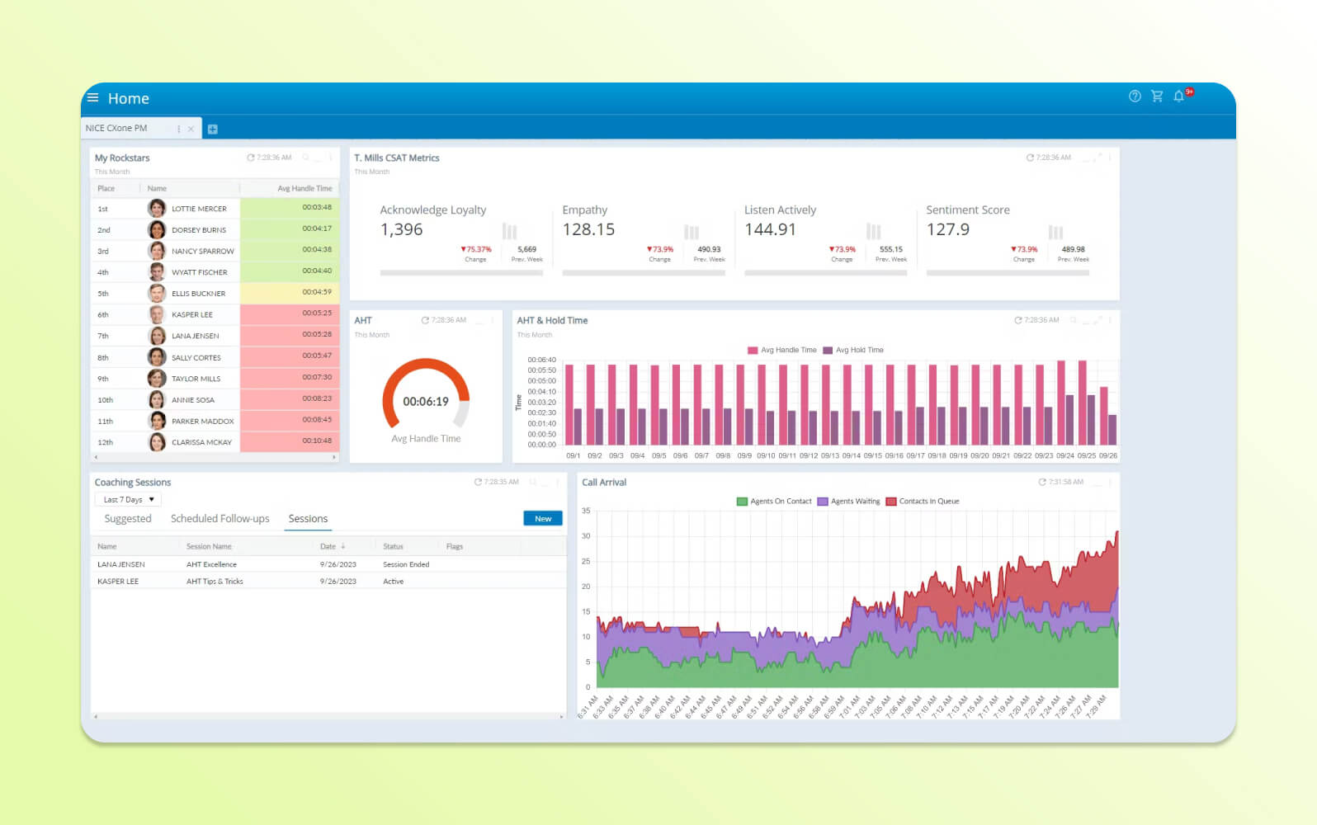Open the AHT Excellence session name
Image resolution: width=1317 pixels, height=825 pixels.
point(211,564)
